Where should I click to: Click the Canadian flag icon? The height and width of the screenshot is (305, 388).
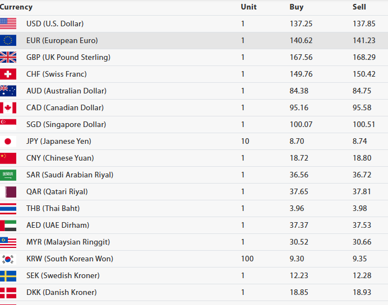tap(8, 107)
